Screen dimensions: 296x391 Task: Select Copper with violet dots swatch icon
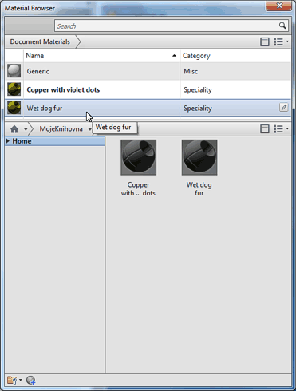(14, 89)
